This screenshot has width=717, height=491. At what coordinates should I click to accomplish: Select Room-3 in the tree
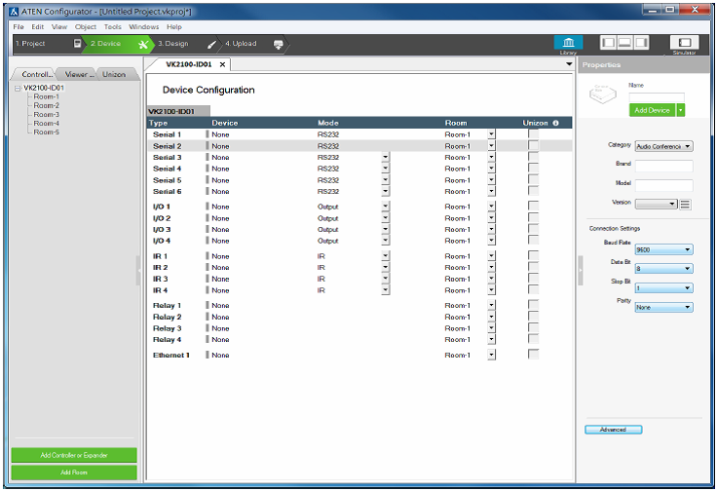pos(46,114)
